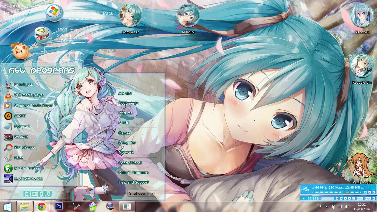Open Computer in the Start menu list
The height and width of the screenshot is (212, 377).
click(x=127, y=143)
